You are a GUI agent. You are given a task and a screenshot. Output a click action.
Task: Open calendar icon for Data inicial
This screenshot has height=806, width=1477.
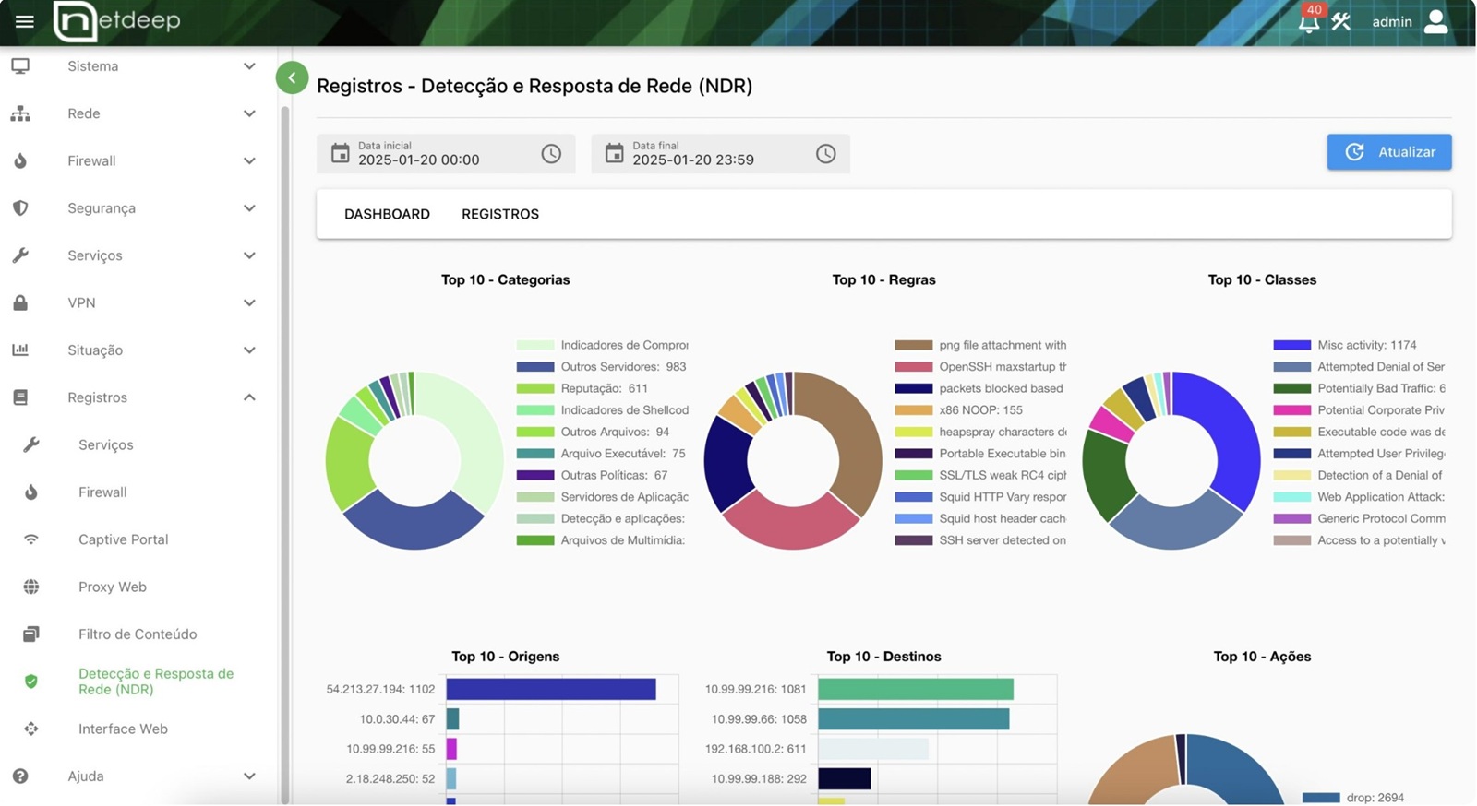[341, 153]
